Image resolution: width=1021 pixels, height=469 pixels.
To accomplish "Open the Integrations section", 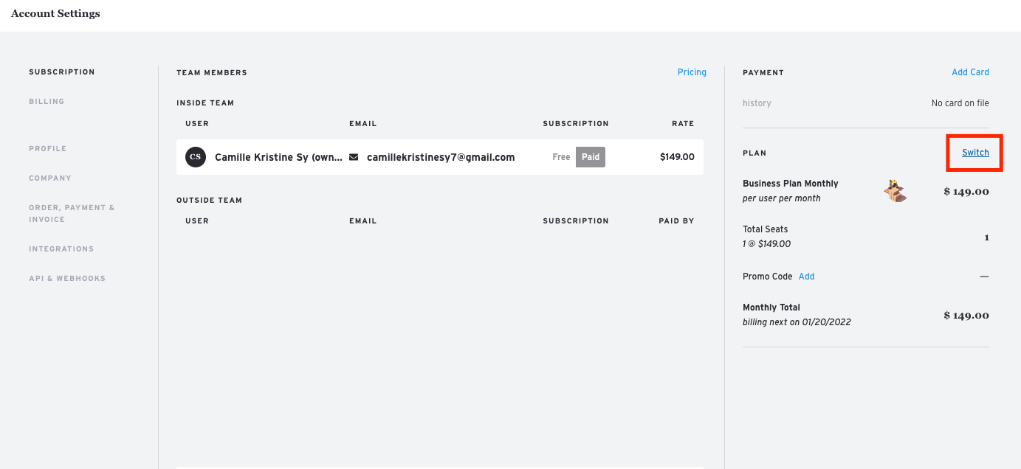I will tap(61, 249).
